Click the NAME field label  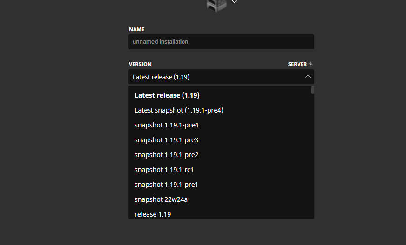point(136,29)
